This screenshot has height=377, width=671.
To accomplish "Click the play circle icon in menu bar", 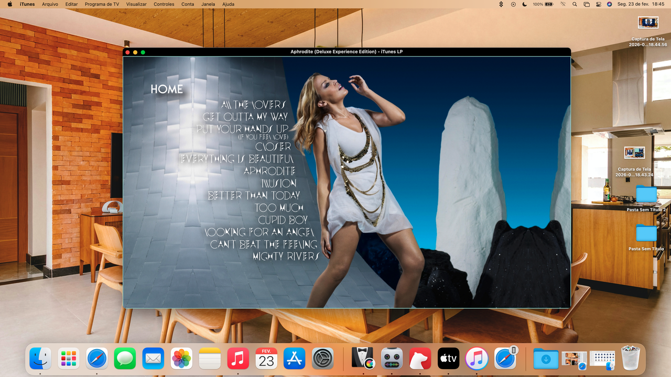I will point(513,4).
